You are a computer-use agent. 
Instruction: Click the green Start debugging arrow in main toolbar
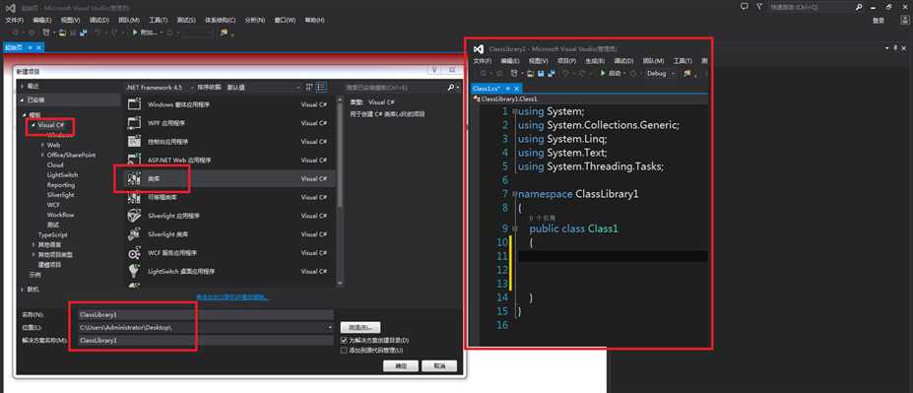135,33
